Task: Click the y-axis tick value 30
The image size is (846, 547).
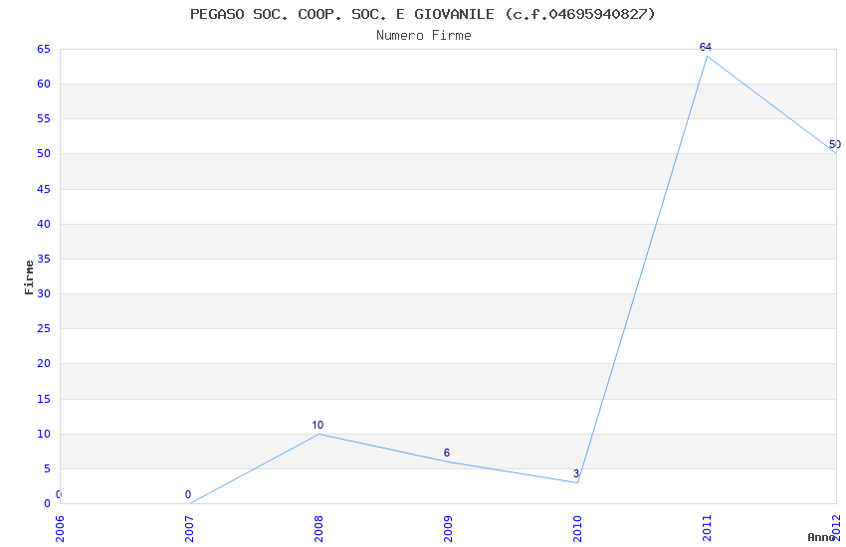Action: click(44, 293)
